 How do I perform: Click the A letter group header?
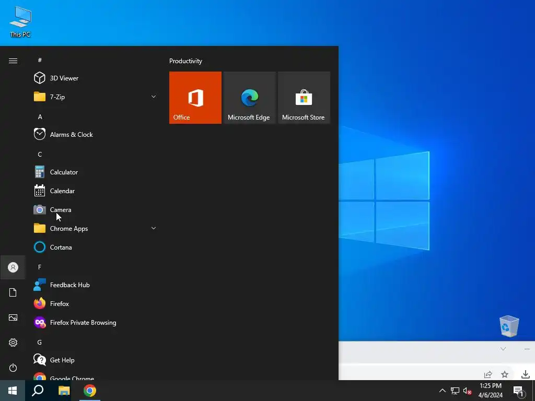(40, 116)
